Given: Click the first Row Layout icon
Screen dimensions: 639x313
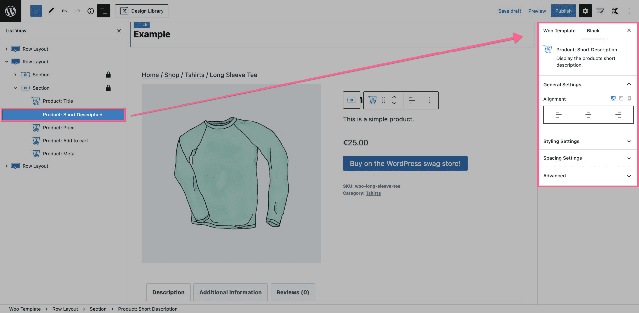Looking at the screenshot, I should click(15, 49).
